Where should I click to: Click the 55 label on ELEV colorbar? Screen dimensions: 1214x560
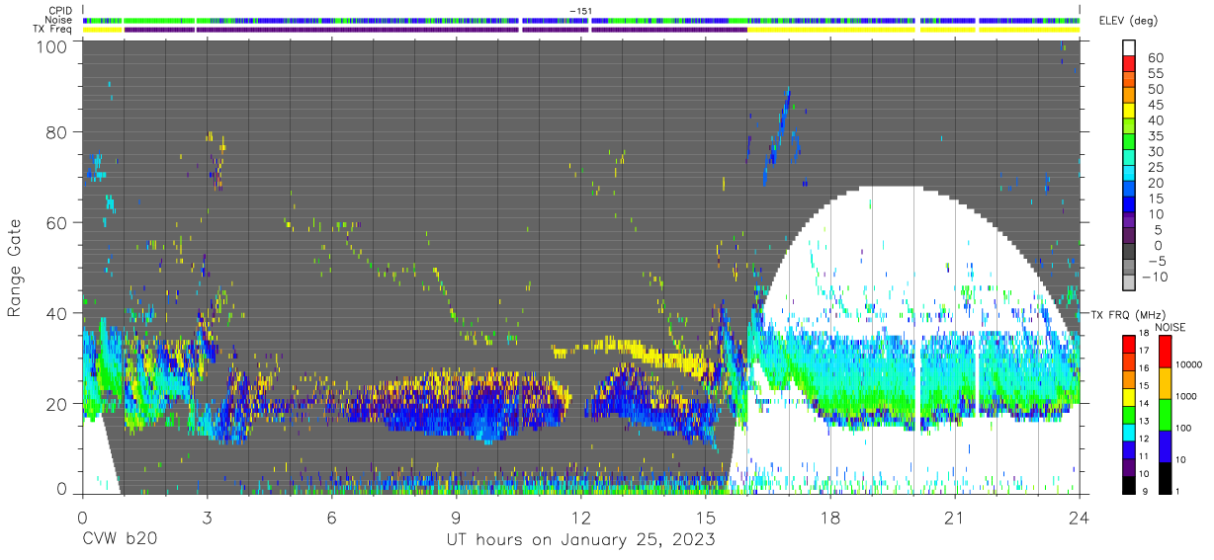tap(1154, 73)
